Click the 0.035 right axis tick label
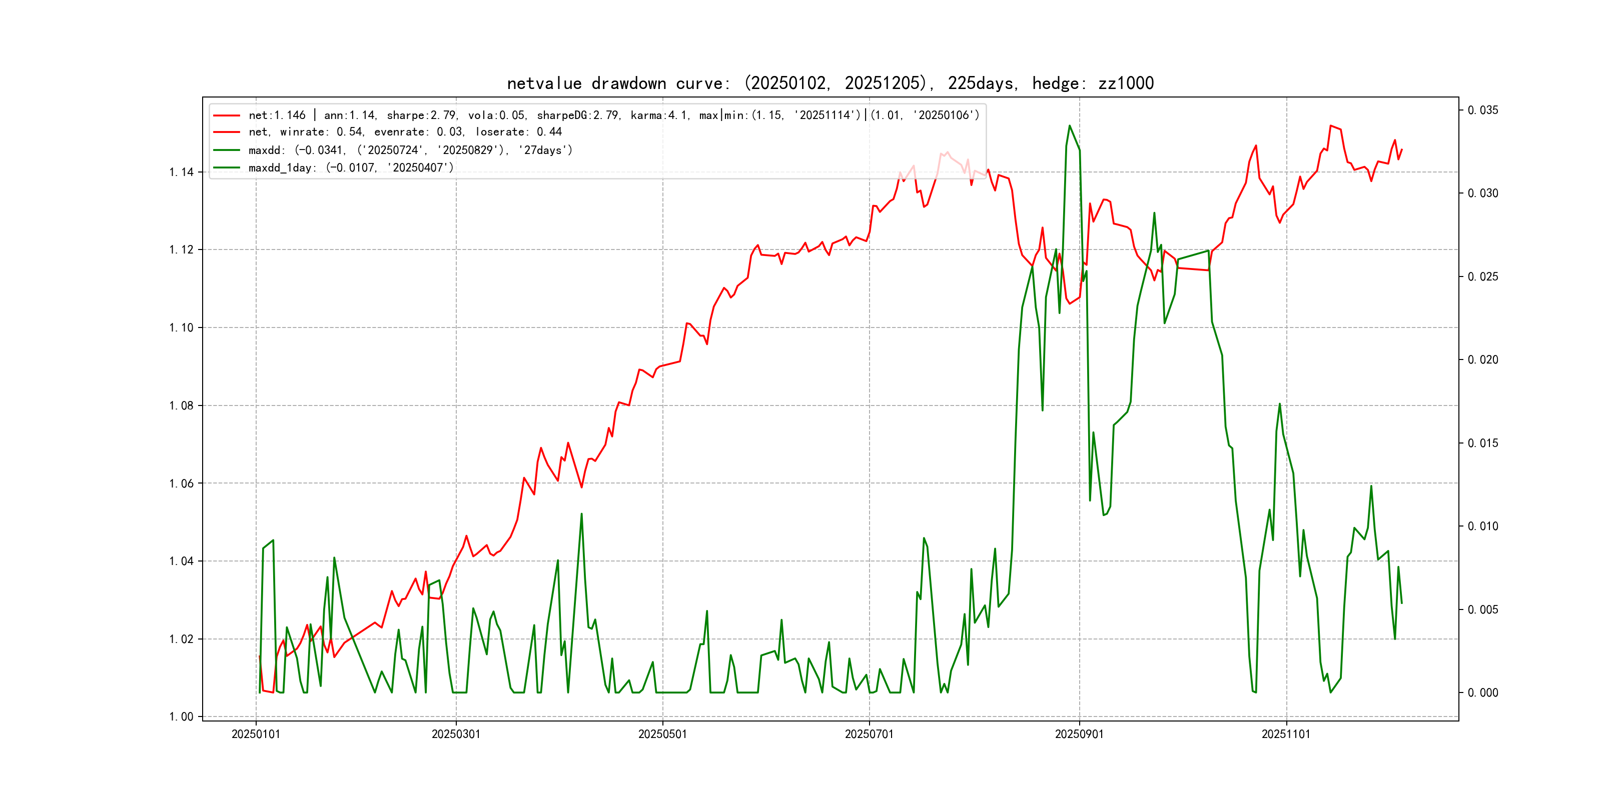Viewport: 1621px width, 810px height. 1482,110
